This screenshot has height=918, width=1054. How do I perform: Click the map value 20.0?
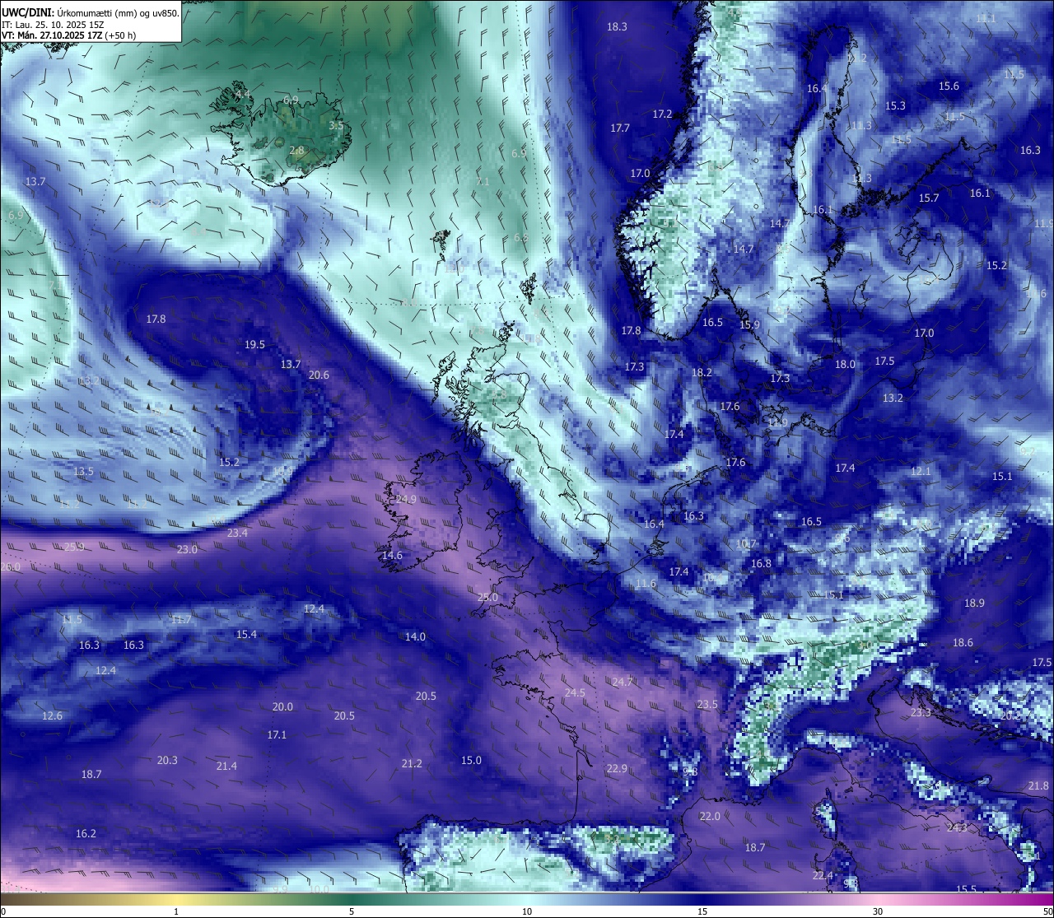tap(282, 707)
